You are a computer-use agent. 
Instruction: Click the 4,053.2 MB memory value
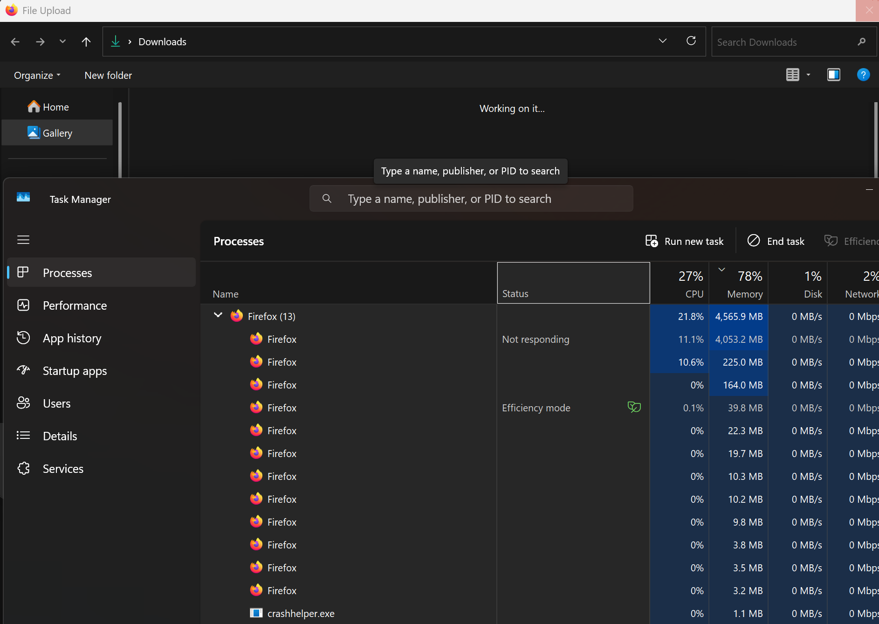click(739, 339)
